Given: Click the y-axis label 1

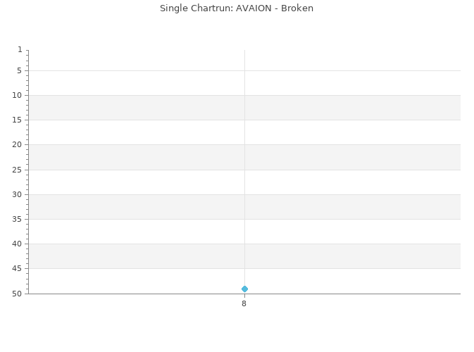Looking at the screenshot, I should tap(20, 49).
